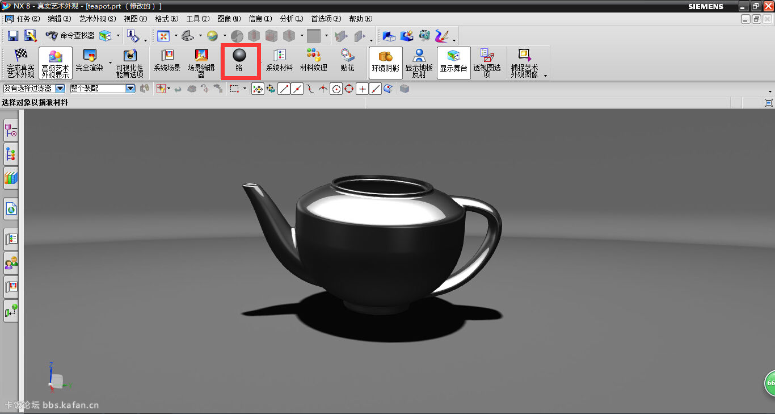Click the teapot model in viewport
The height and width of the screenshot is (414, 775).
(372, 244)
